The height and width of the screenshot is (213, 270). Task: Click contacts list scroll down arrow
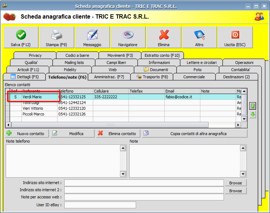click(244, 119)
